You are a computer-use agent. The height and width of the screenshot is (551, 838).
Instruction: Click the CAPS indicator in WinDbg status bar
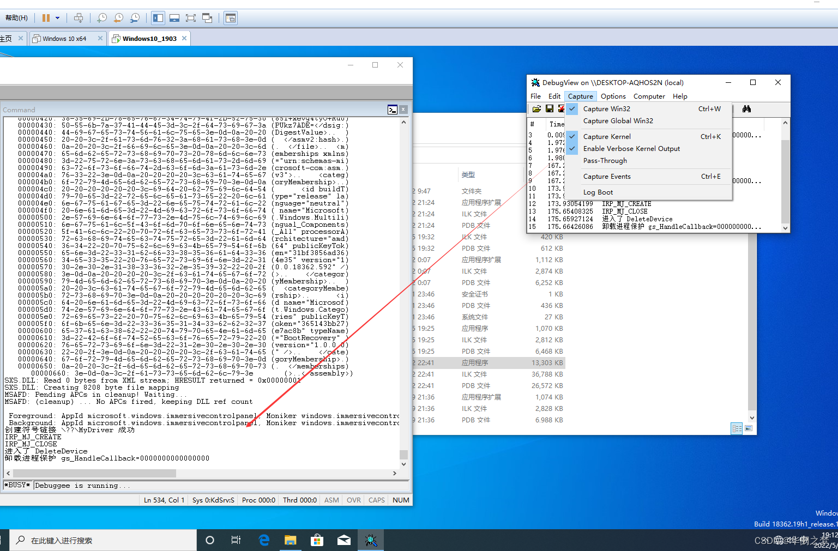tap(377, 500)
